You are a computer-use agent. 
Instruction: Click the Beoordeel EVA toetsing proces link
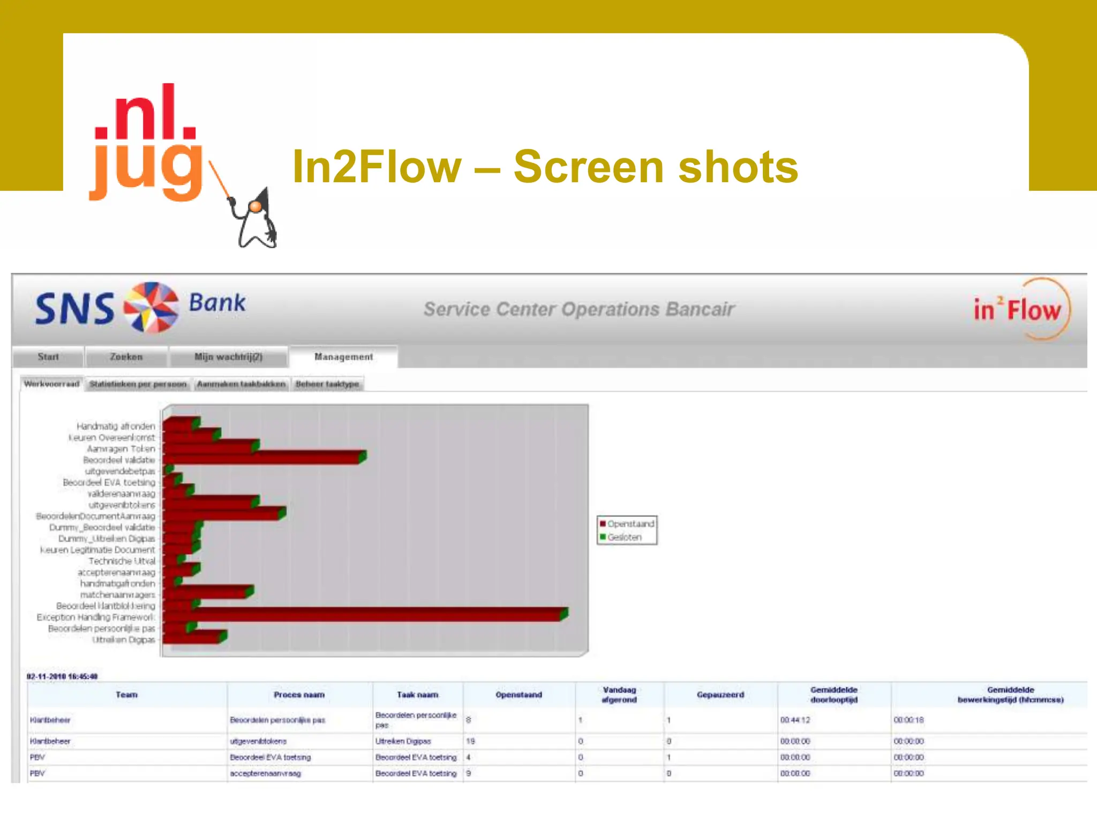(x=270, y=758)
